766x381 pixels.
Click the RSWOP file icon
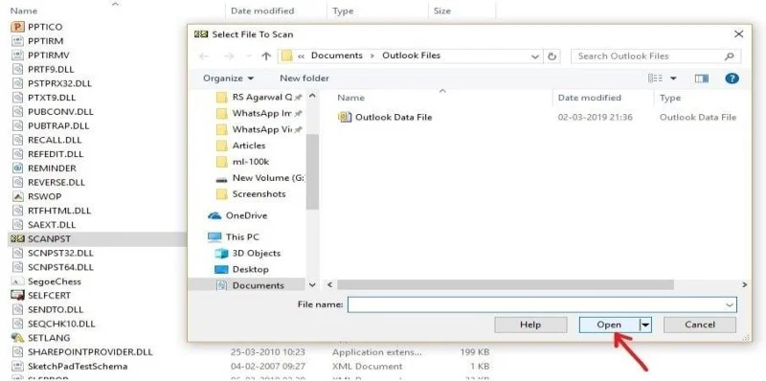[17, 196]
